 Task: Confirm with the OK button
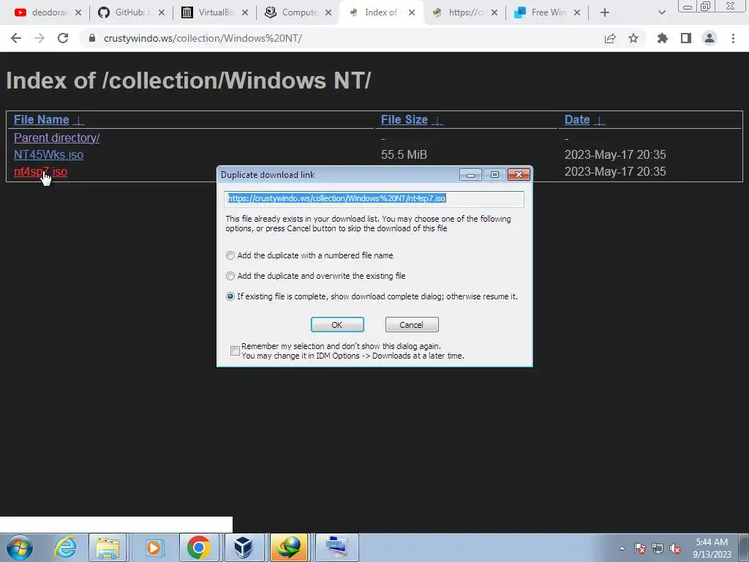pyautogui.click(x=337, y=325)
